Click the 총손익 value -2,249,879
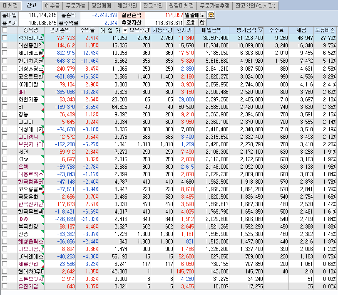 (x=104, y=15)
